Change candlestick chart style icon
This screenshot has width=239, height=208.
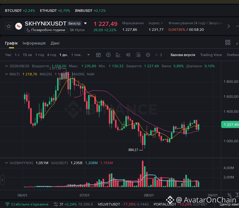(128, 55)
